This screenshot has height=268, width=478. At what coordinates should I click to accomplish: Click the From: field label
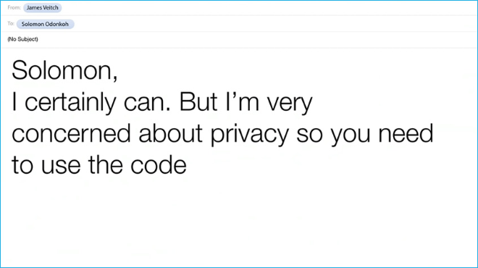(14, 7)
